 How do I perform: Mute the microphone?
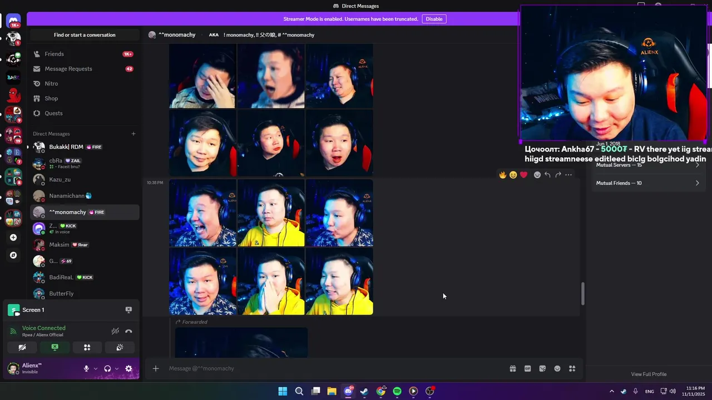coord(86,368)
